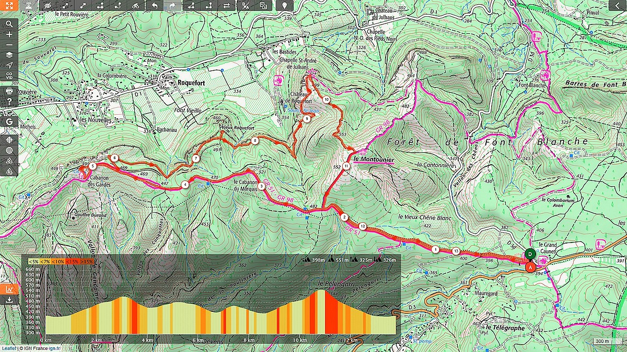The image size is (627, 352).
Task: Toggle fullscreen with the orange expand icon
Action: 9,5
